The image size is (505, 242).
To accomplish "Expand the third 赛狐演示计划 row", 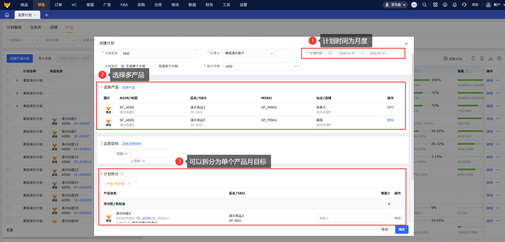I will (x=17, y=106).
